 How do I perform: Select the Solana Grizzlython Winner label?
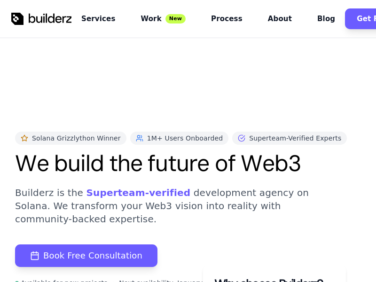pos(76,138)
